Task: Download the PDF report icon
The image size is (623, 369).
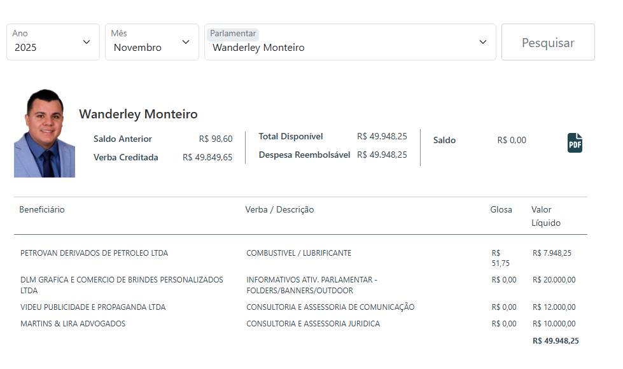Action: coord(575,143)
